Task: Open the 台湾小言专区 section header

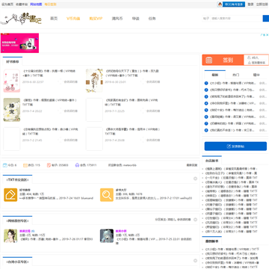Action: point(18,262)
